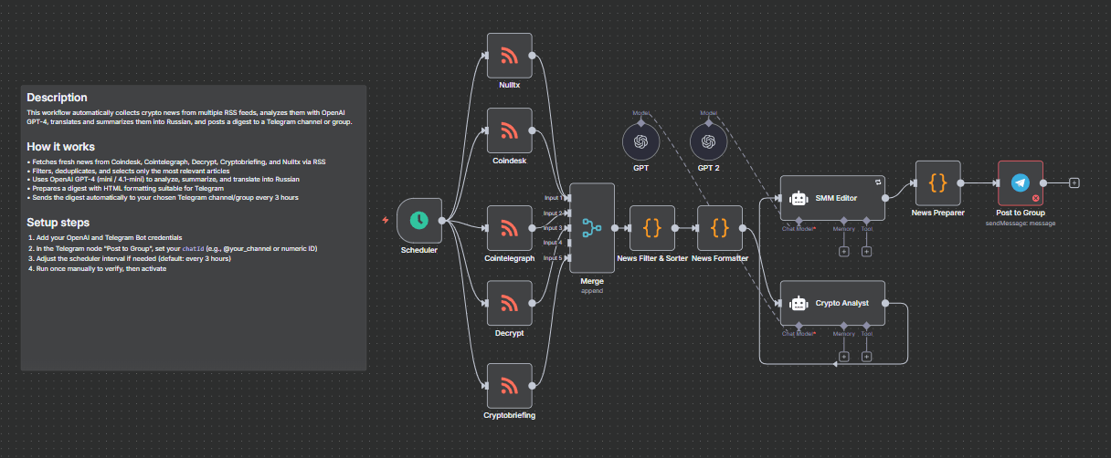Select the GPT 2 OpenAI model node
Viewport: 1111px width, 458px height.
coord(708,141)
